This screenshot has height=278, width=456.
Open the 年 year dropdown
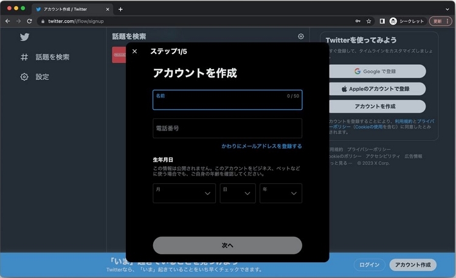(x=281, y=193)
